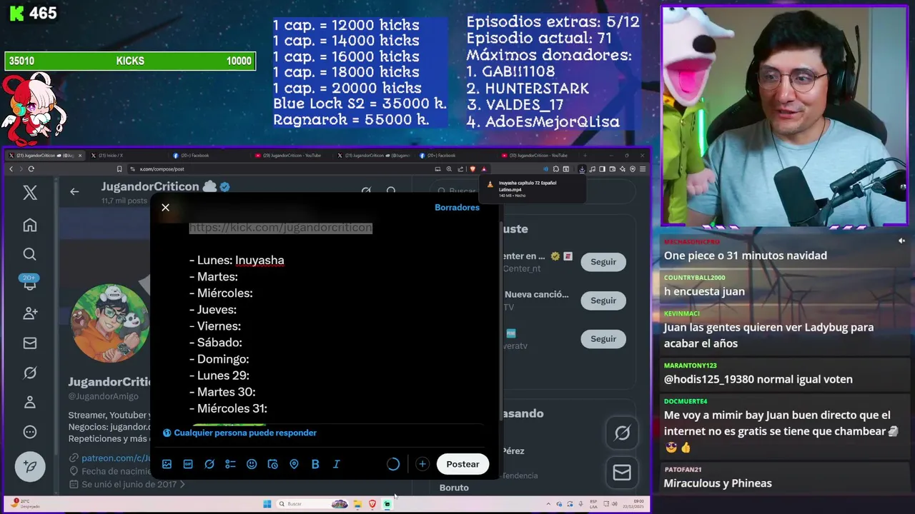Image resolution: width=915 pixels, height=514 pixels.
Task: Add an image to the post
Action: pyautogui.click(x=167, y=464)
